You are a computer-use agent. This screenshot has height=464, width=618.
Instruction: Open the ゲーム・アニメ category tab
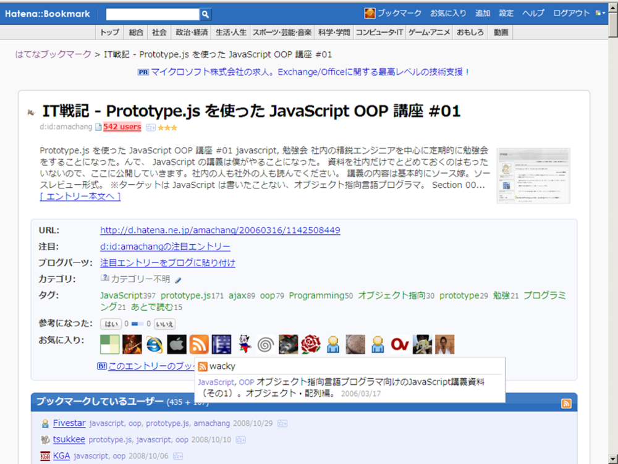[x=429, y=32]
